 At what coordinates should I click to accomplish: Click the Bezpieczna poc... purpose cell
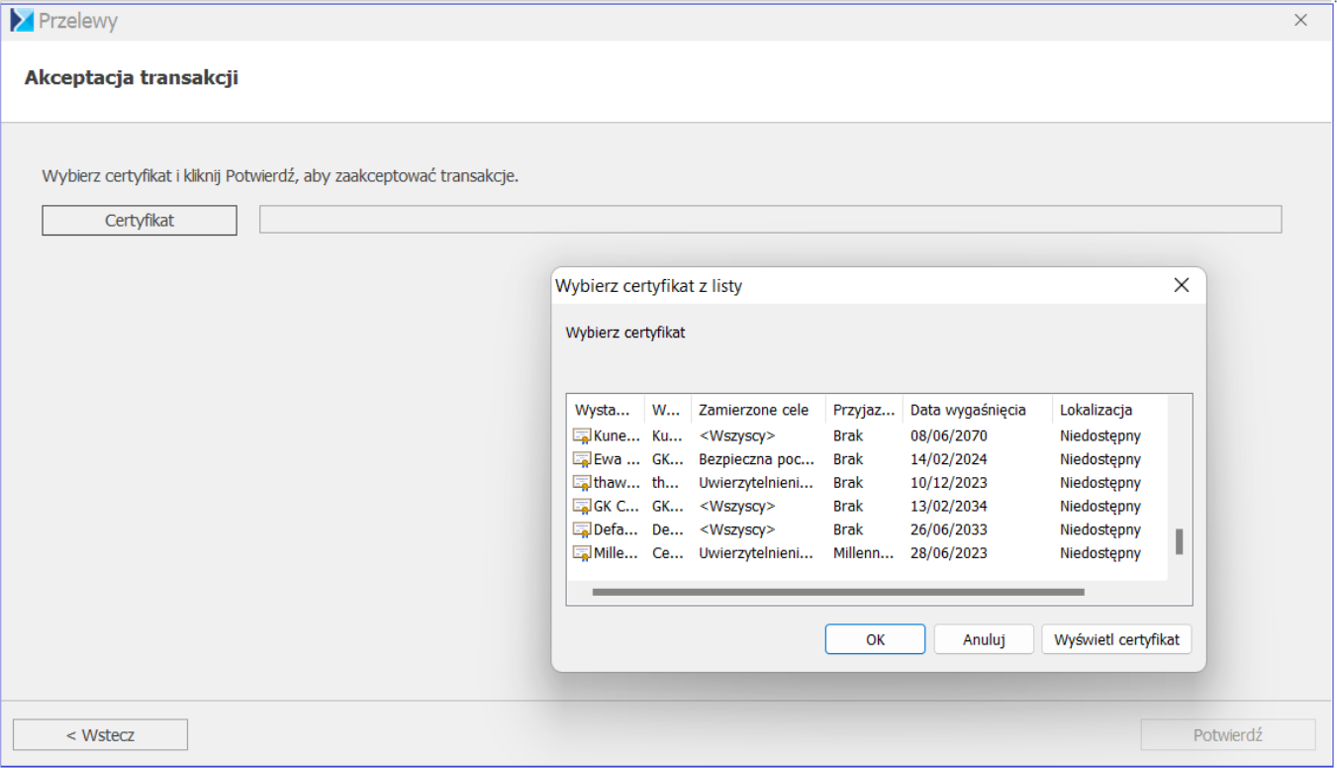(x=757, y=460)
